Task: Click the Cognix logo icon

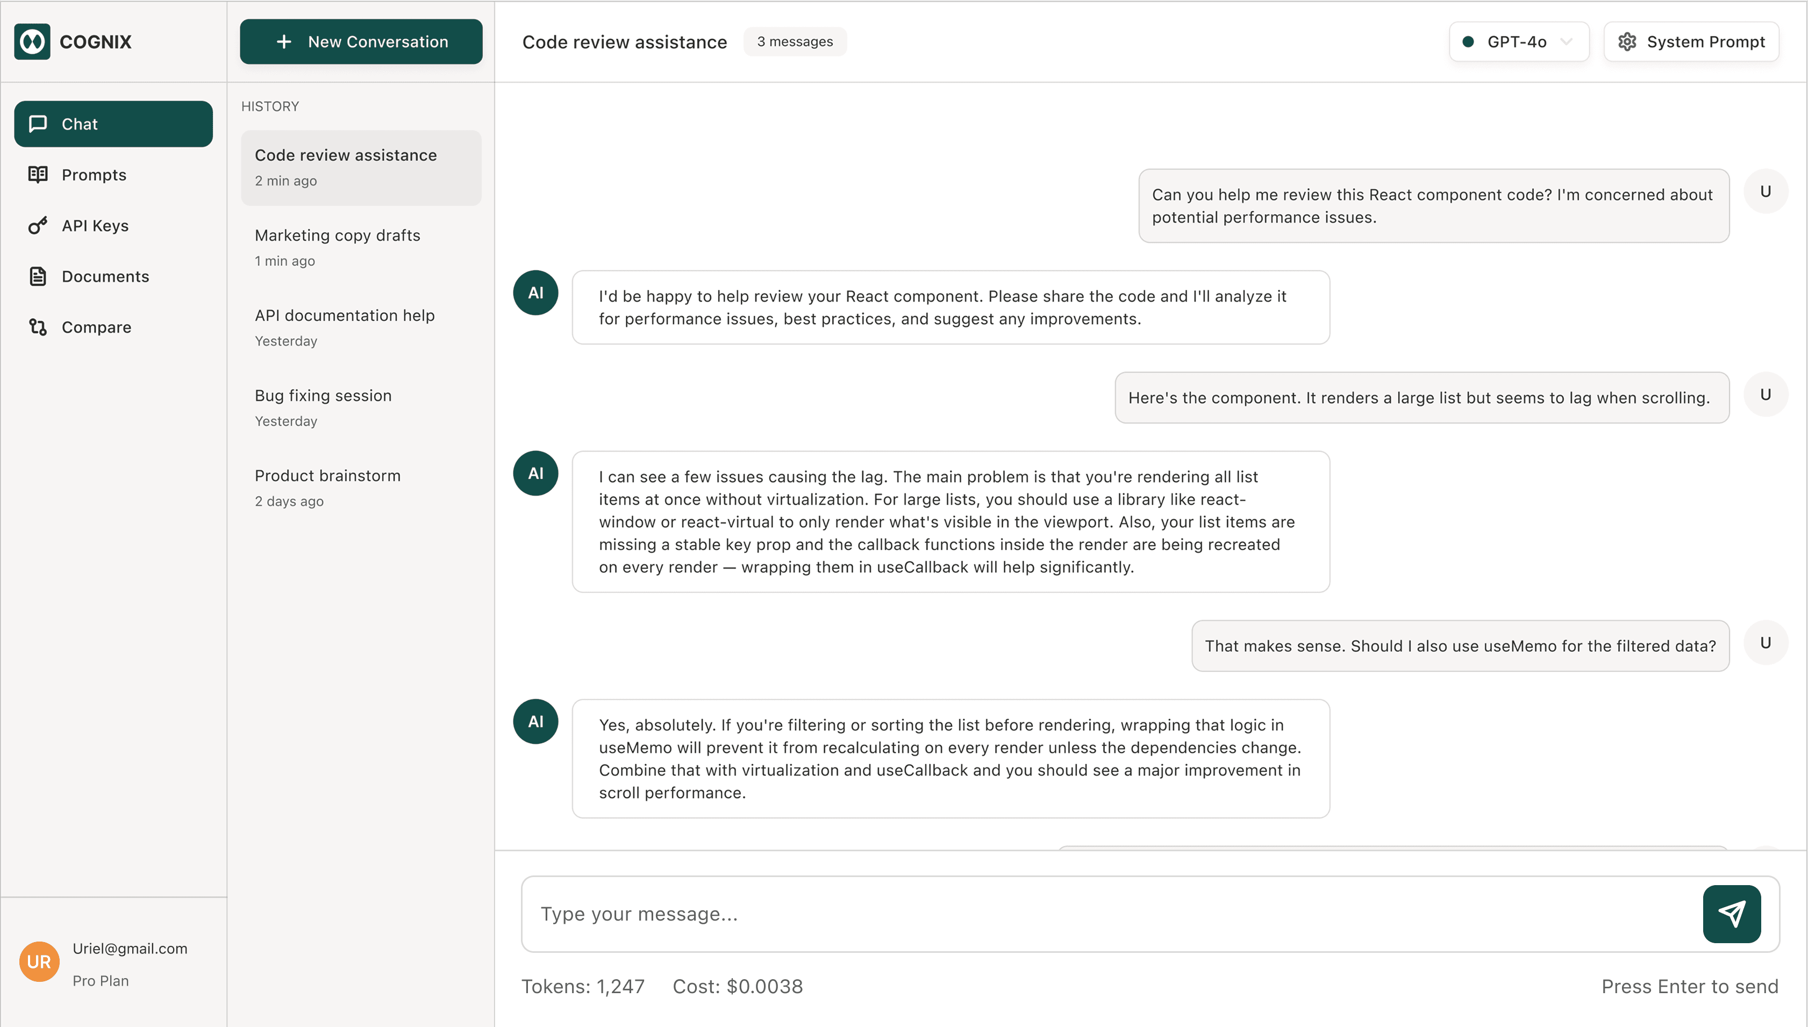Action: [x=32, y=41]
